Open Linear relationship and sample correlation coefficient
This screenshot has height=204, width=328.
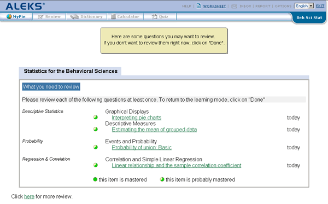pos(177,165)
